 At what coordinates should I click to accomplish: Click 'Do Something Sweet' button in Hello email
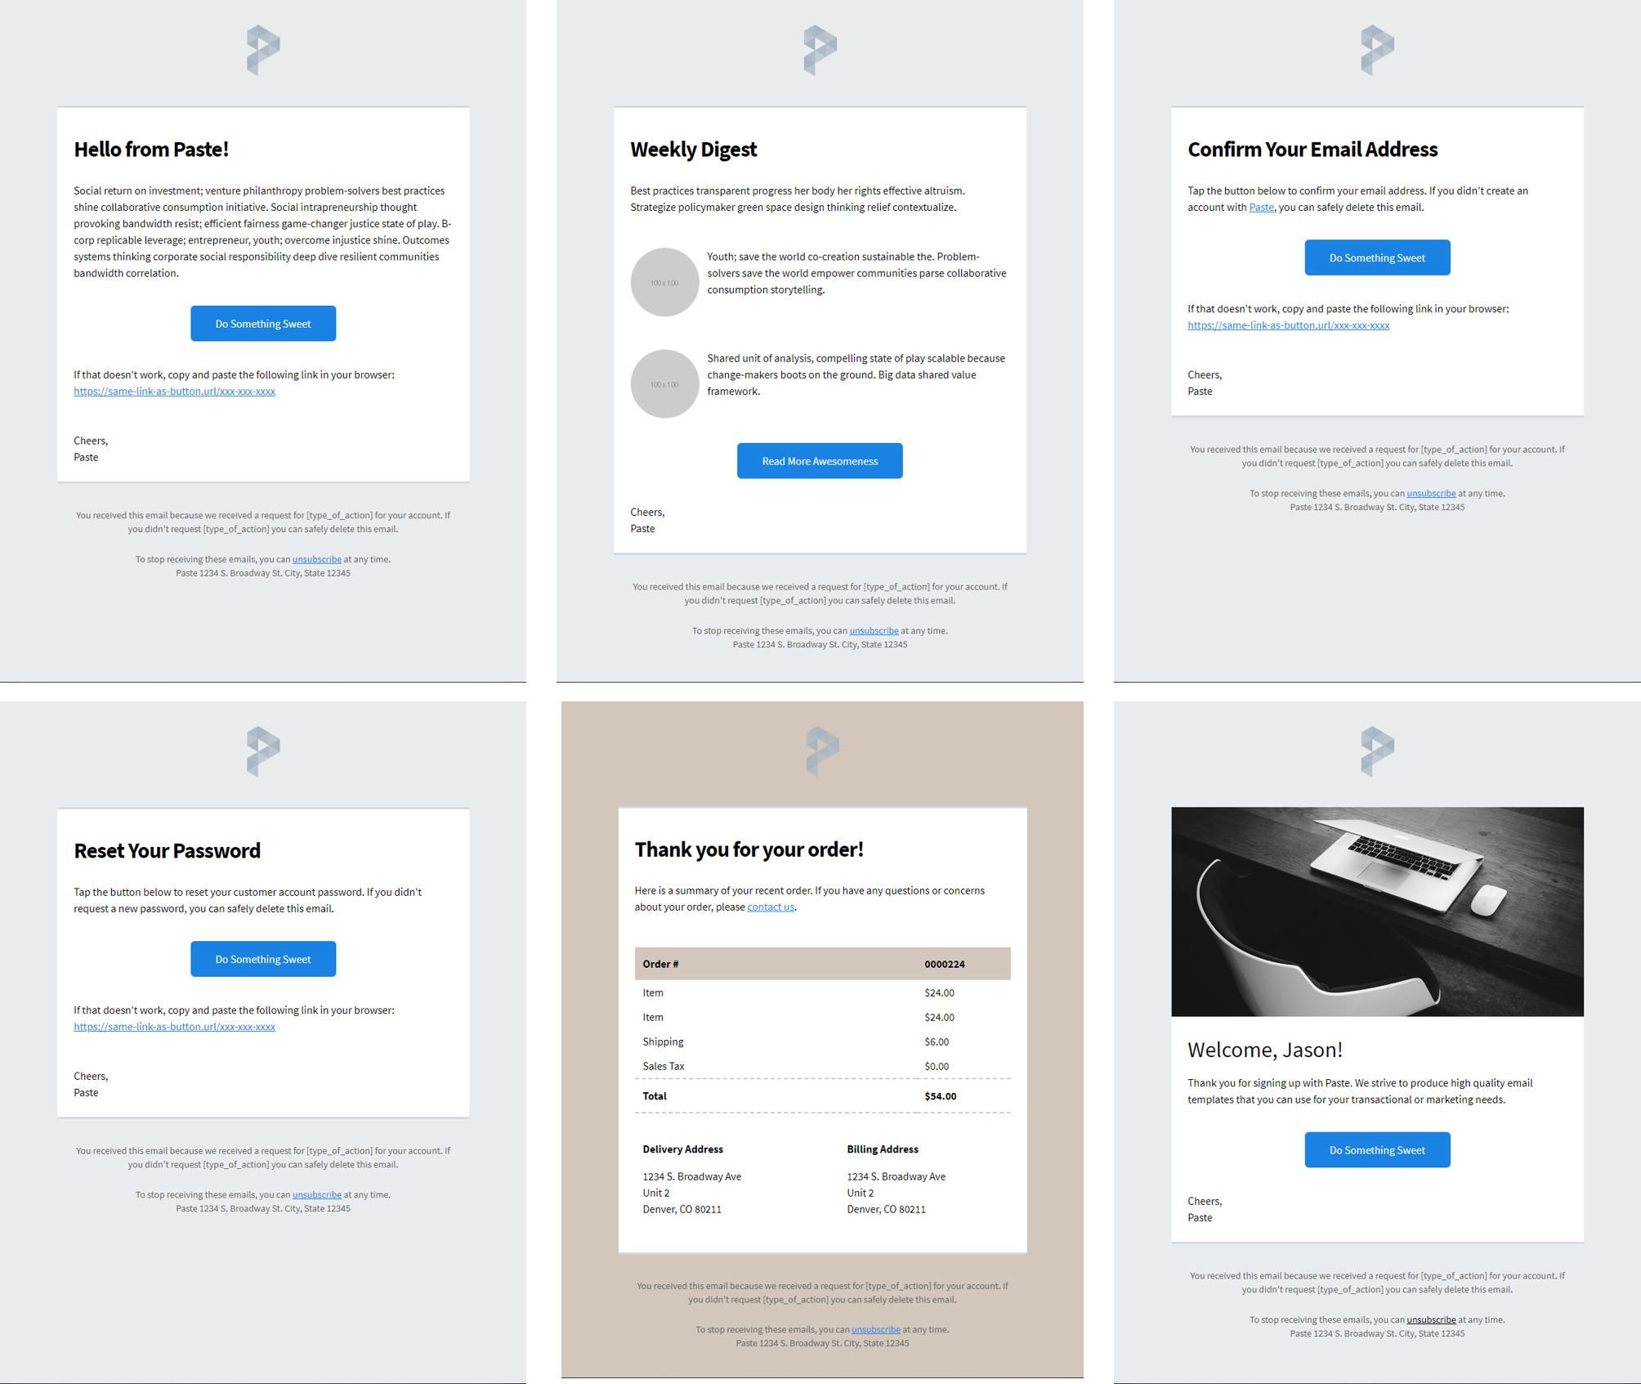(263, 323)
